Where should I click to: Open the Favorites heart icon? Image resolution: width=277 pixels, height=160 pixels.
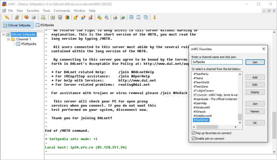[x=26, y=17]
